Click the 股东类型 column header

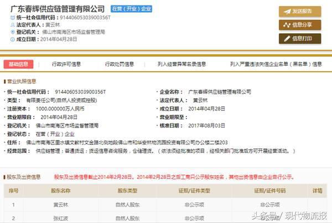click(x=128, y=191)
